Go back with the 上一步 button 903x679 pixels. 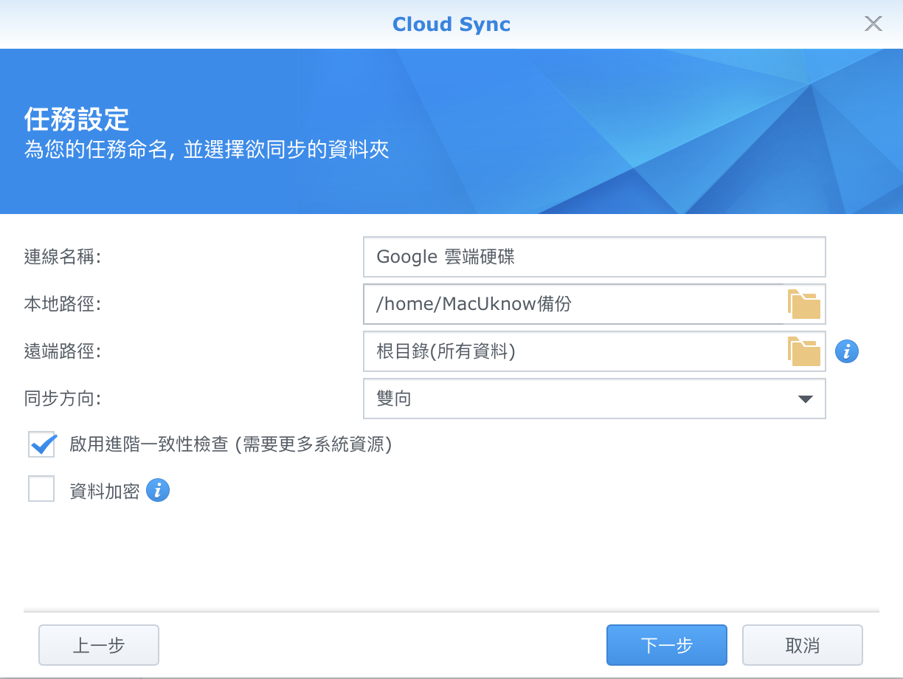click(x=99, y=645)
